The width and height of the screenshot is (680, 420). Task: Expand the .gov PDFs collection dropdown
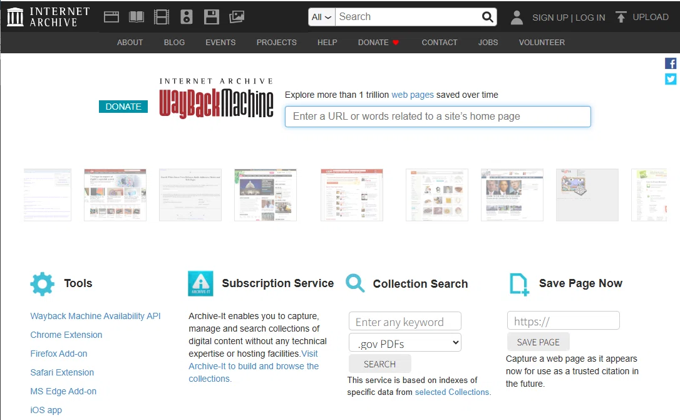405,343
